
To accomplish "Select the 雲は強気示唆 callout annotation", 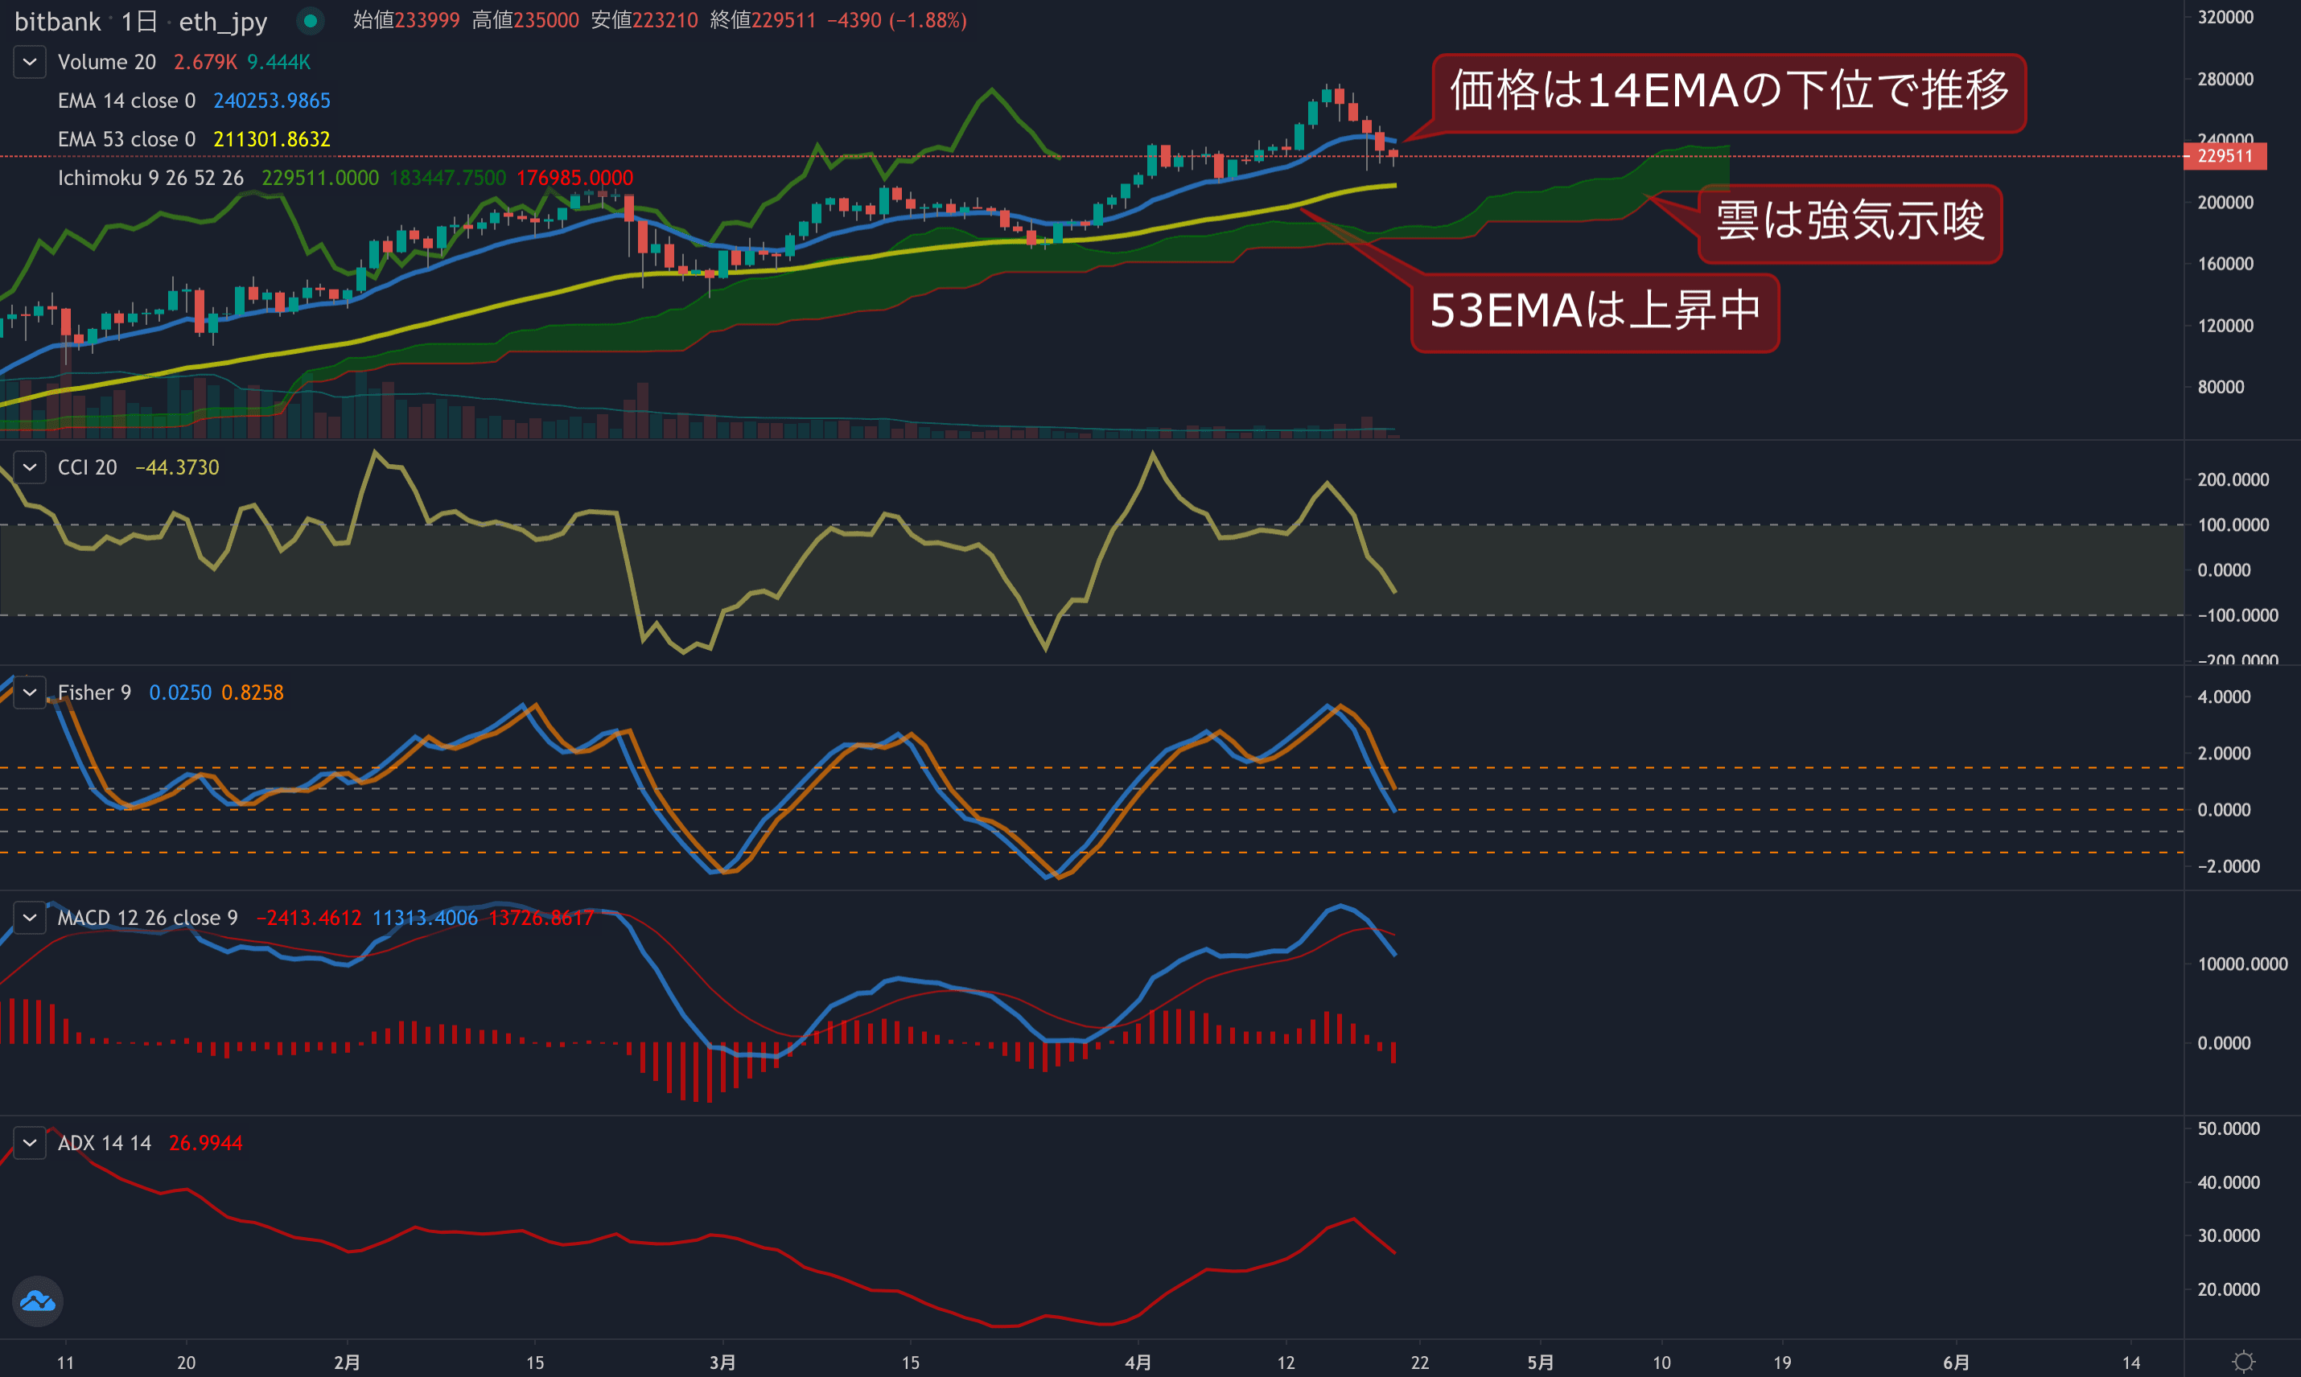I will click(1849, 223).
